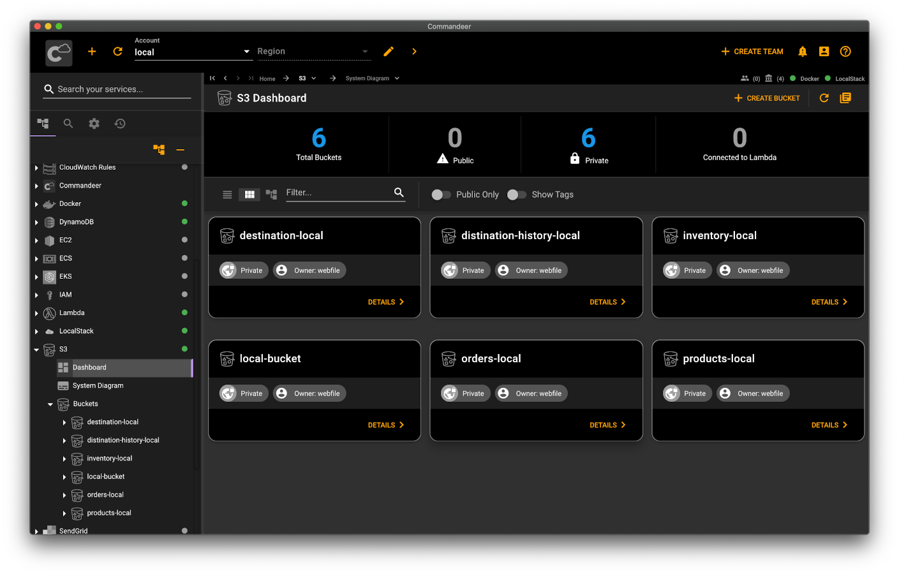This screenshot has width=899, height=574.
Task: Open Details for the inventory-local bucket
Action: pos(829,302)
